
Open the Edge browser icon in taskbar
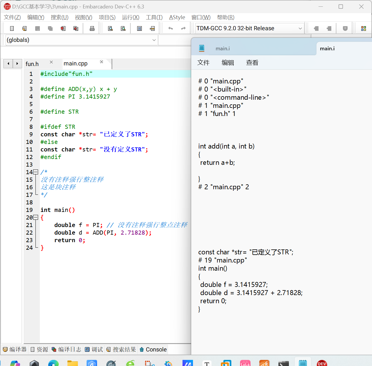(53, 363)
